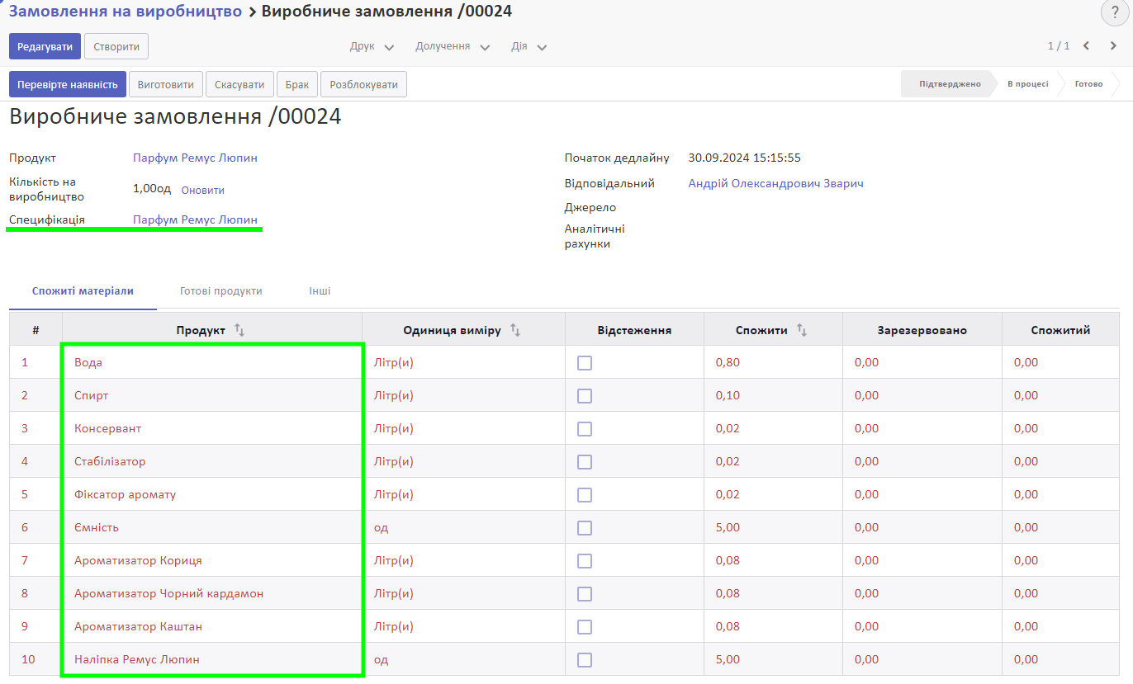Click the Наліпка Ремус Люпин cell
The width and height of the screenshot is (1133, 684).
pos(212,659)
